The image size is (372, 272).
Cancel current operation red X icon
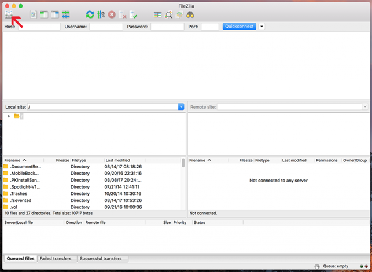[x=112, y=14]
